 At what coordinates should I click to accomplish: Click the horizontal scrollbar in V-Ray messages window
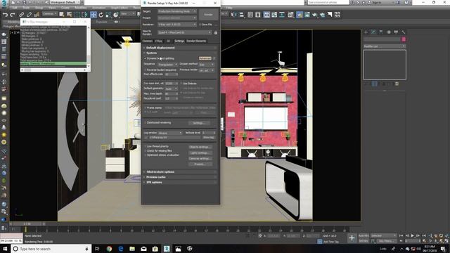click(x=54, y=70)
